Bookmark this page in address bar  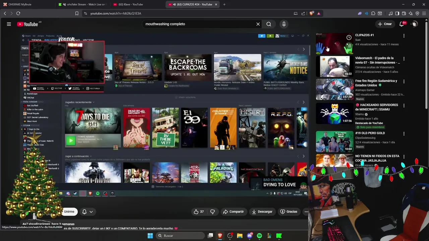tap(77, 13)
